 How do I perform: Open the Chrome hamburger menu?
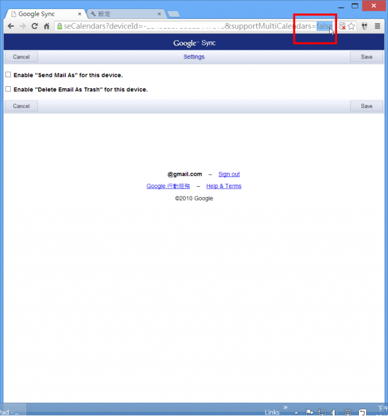378,26
